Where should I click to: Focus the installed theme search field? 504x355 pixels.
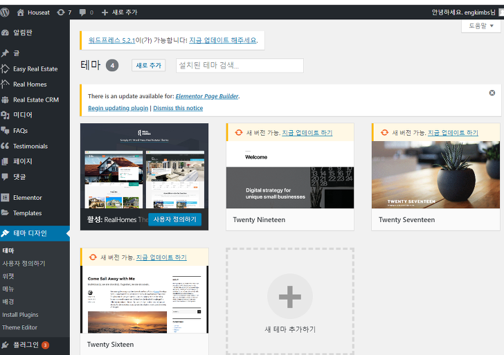240,65
